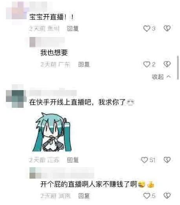This screenshot has width=180, height=205.
Task: Reply to "我也想要" comment
Action: [x=84, y=65]
